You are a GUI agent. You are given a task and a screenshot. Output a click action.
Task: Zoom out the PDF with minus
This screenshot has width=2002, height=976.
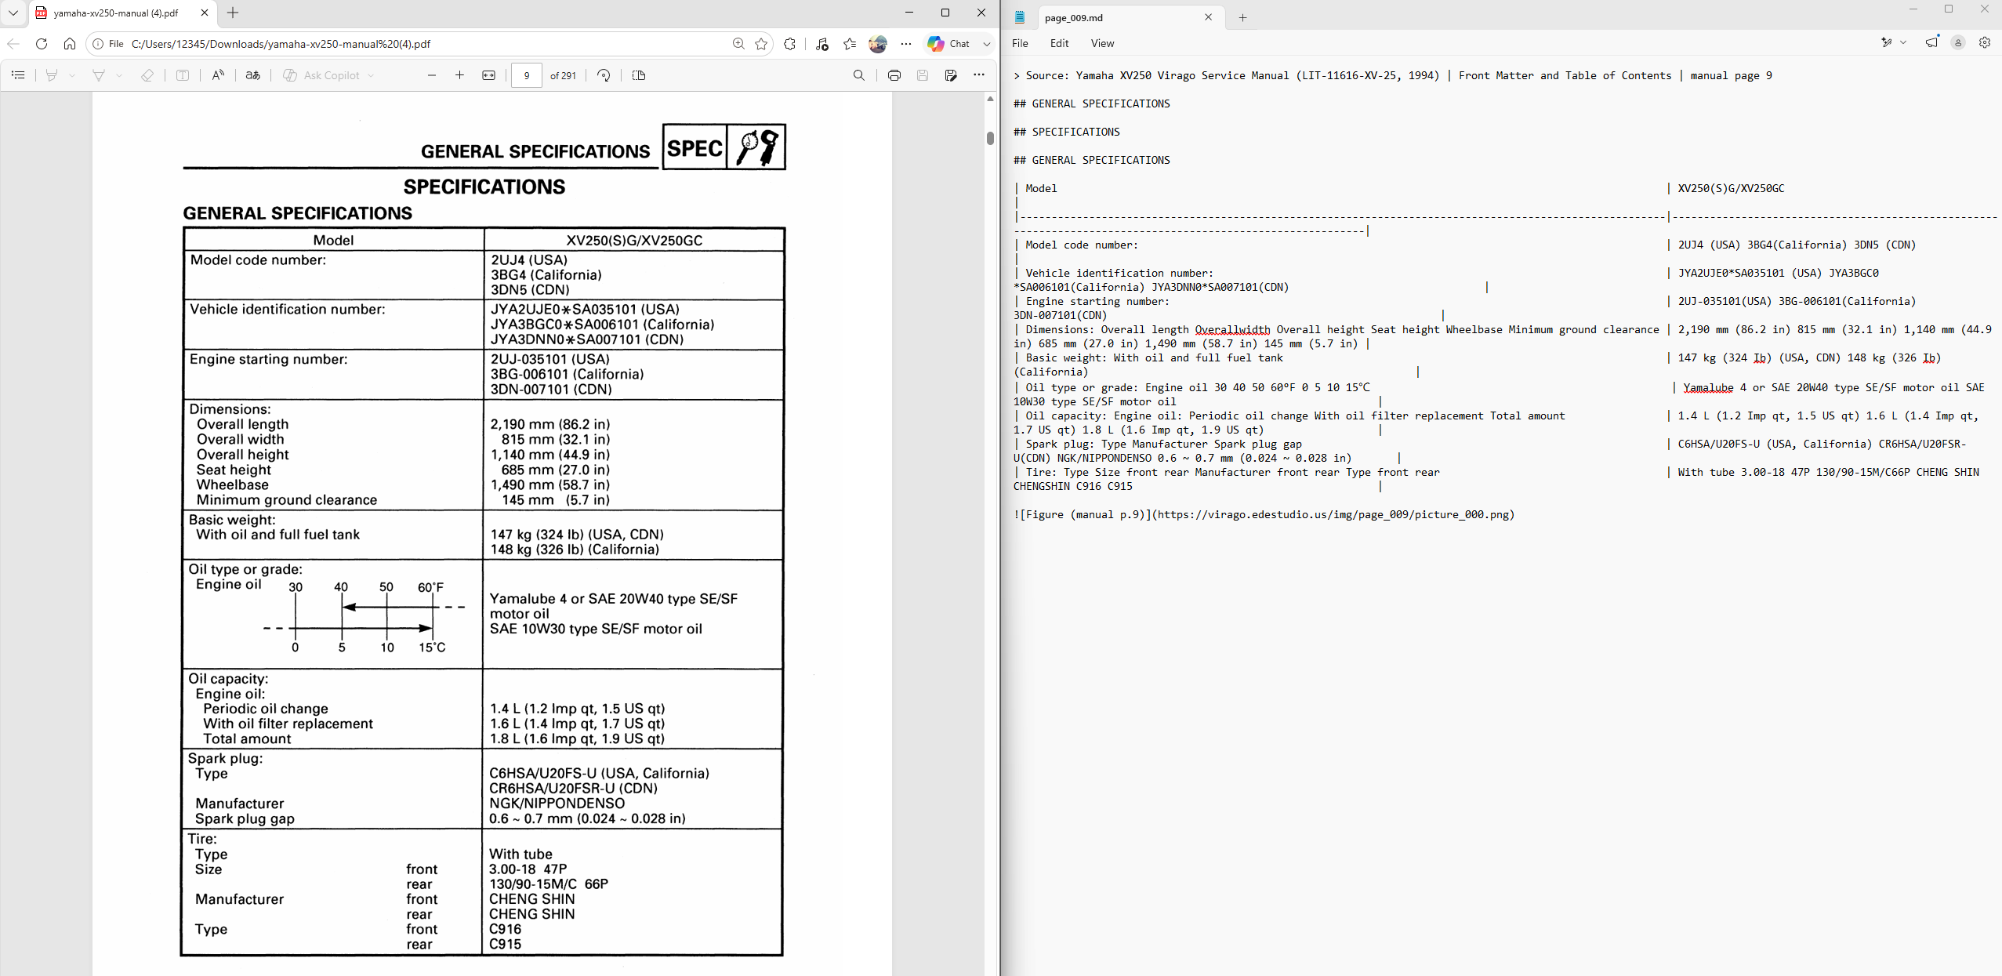pos(431,75)
